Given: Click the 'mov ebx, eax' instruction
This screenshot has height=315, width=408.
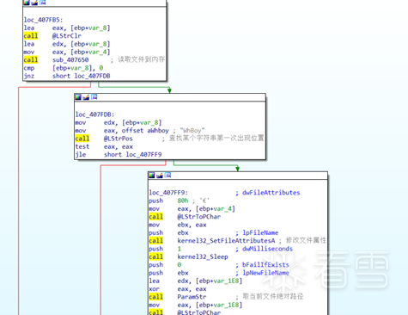Looking at the screenshot, I should [x=178, y=225].
